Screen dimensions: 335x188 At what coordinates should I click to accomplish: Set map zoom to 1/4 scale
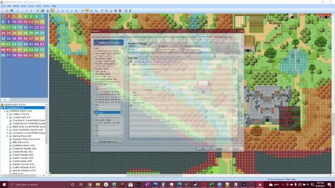coord(92,10)
